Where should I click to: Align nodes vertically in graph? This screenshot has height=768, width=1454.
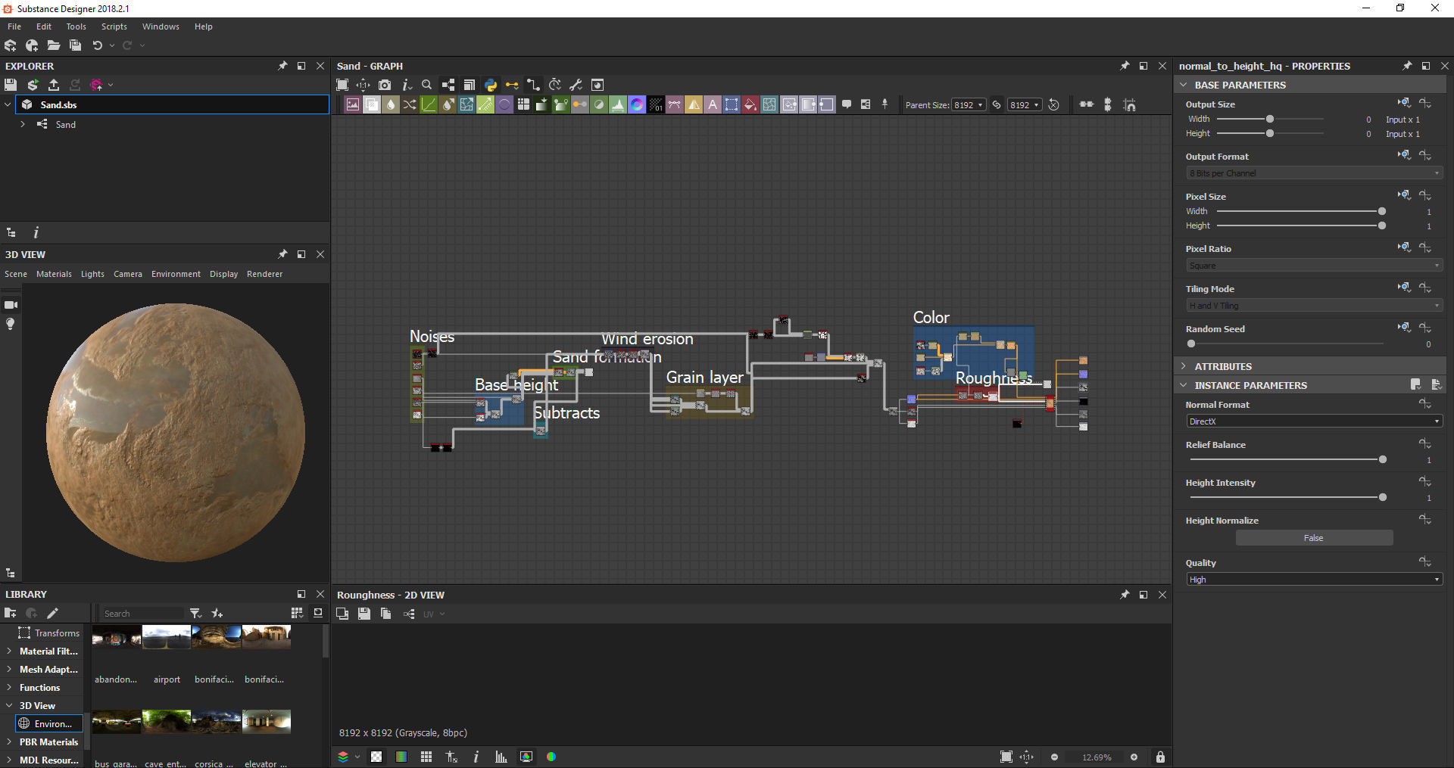[1108, 104]
